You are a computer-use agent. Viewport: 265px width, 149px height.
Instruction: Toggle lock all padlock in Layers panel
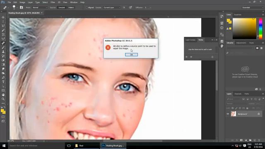pos(247,108)
